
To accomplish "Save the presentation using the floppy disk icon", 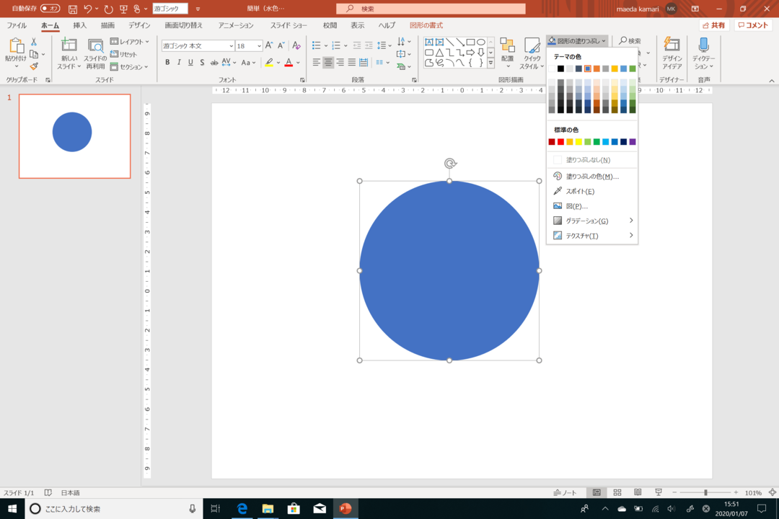I will tap(73, 9).
